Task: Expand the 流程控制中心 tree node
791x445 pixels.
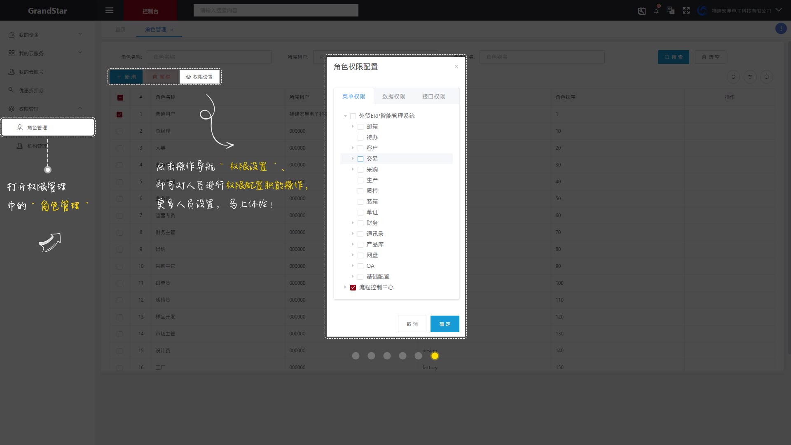Action: point(345,287)
